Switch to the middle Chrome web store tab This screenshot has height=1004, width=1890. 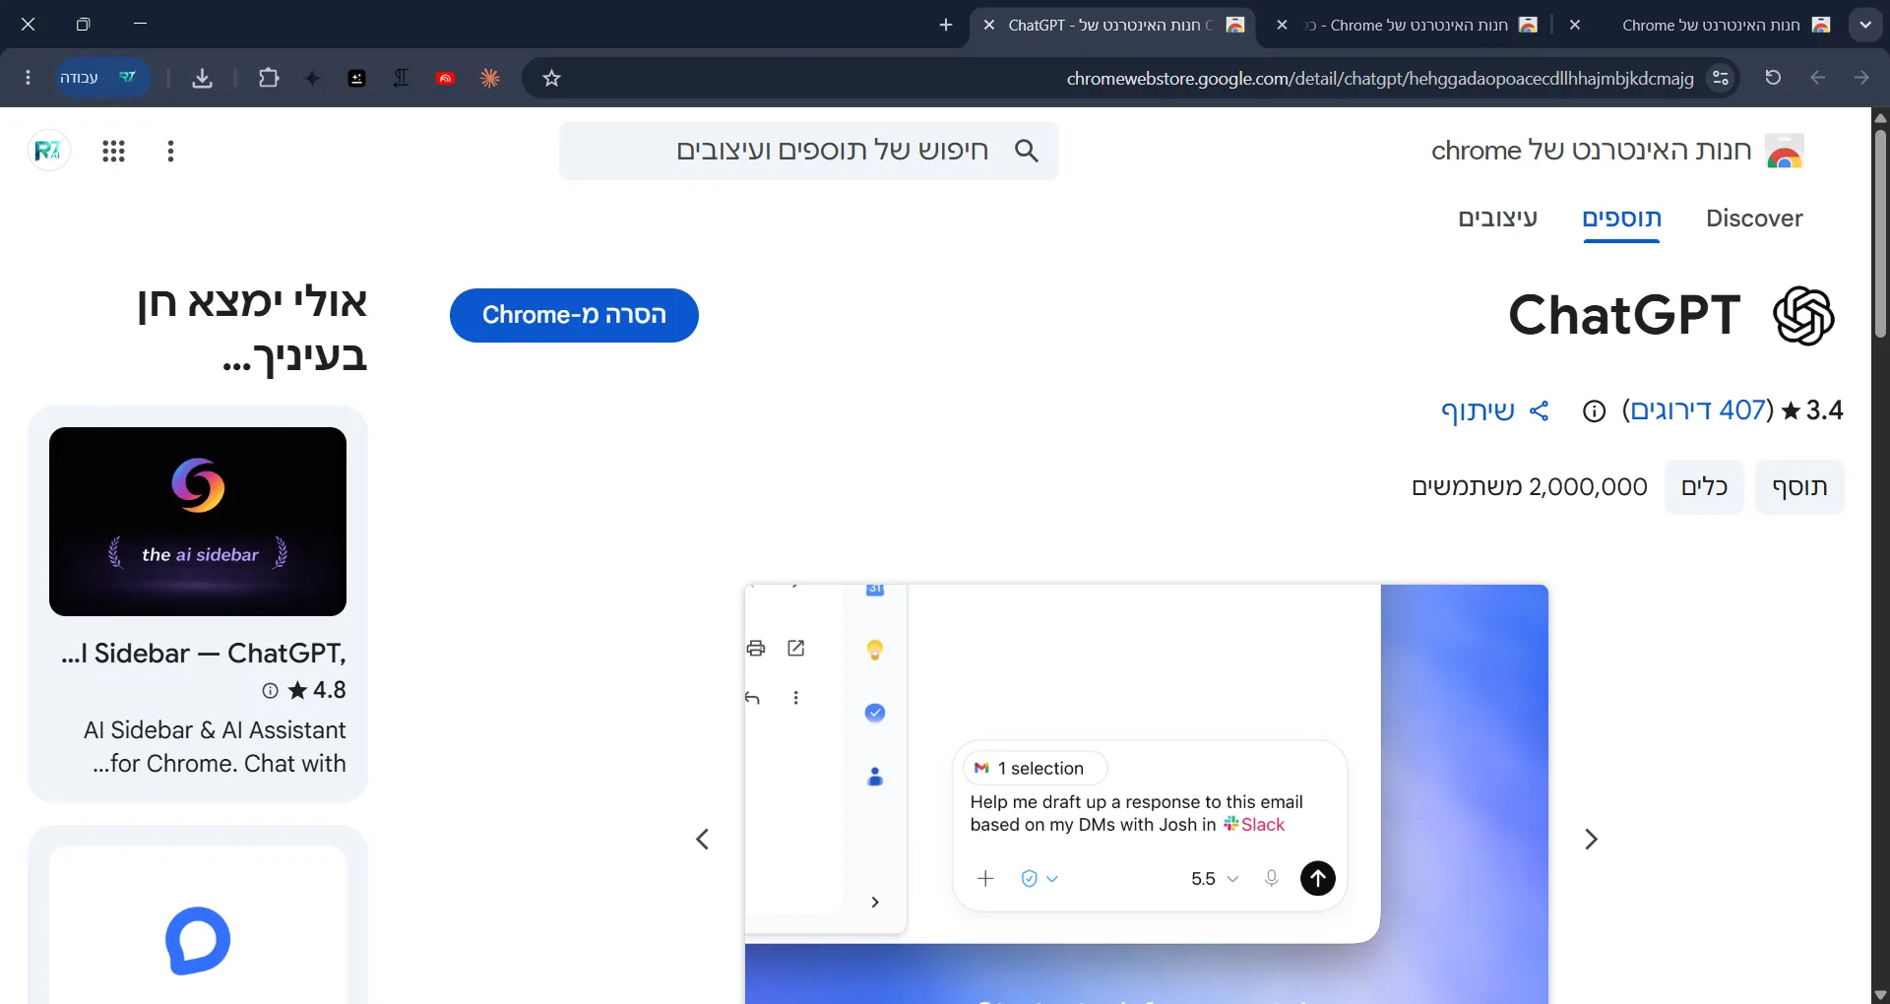coord(1408,25)
